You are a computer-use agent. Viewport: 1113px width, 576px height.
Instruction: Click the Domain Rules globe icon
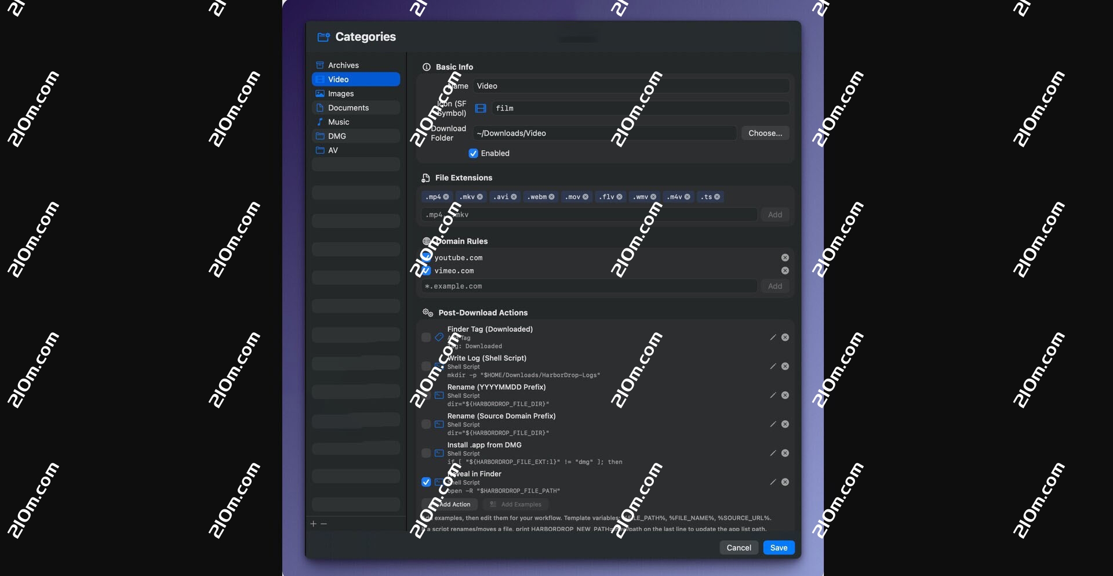[x=427, y=241]
